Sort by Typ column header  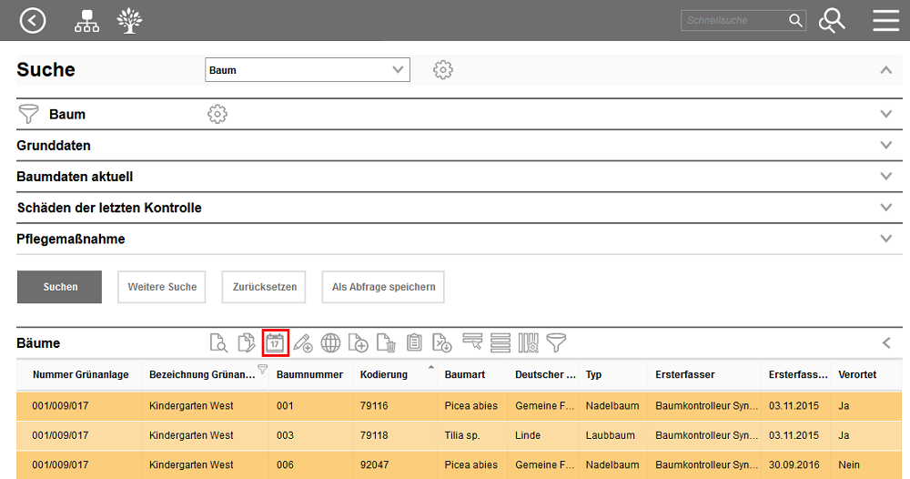[593, 374]
